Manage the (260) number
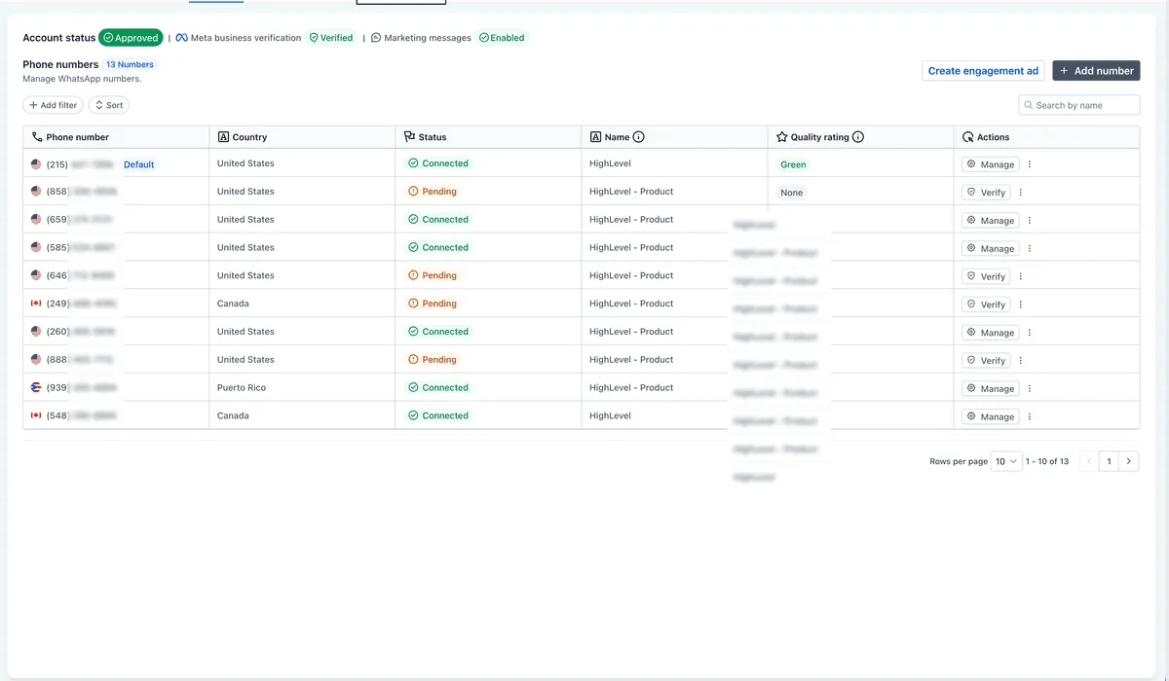 991,333
